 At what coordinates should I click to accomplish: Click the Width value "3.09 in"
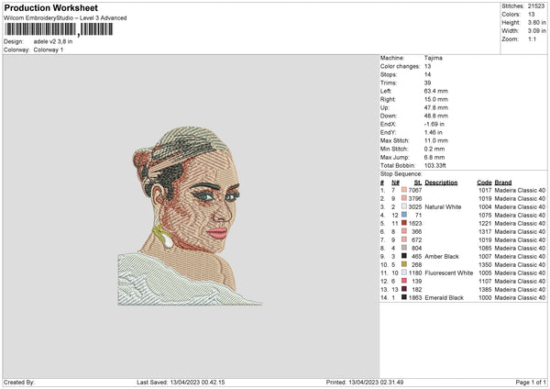(537, 31)
